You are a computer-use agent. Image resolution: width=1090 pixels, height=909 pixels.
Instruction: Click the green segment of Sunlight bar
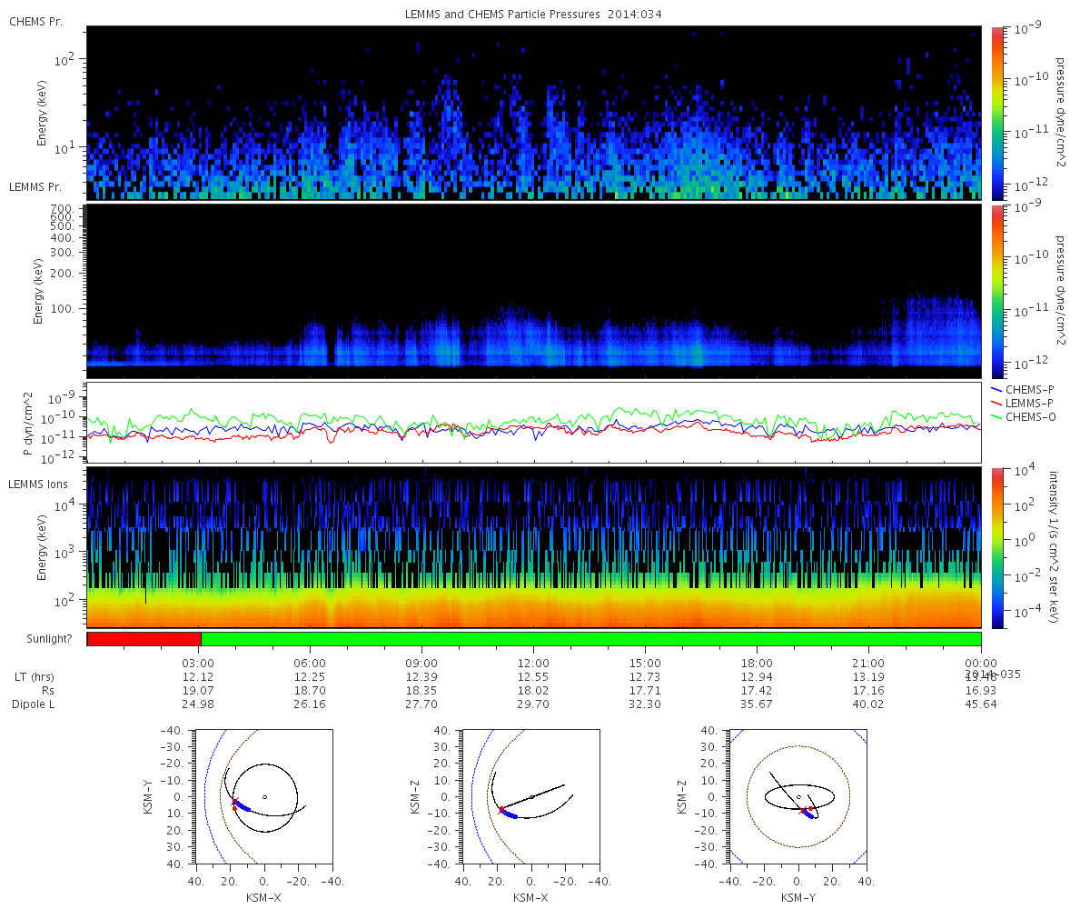[590, 639]
